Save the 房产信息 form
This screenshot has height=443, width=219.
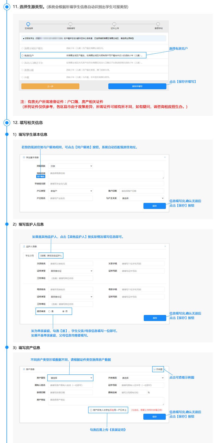(154, 417)
